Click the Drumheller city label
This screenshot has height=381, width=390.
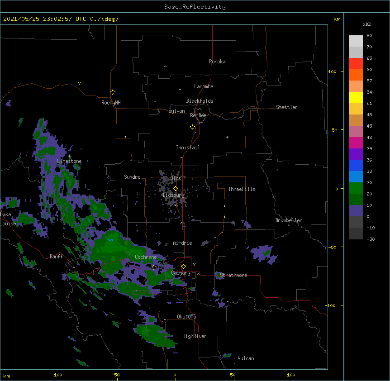(x=289, y=220)
